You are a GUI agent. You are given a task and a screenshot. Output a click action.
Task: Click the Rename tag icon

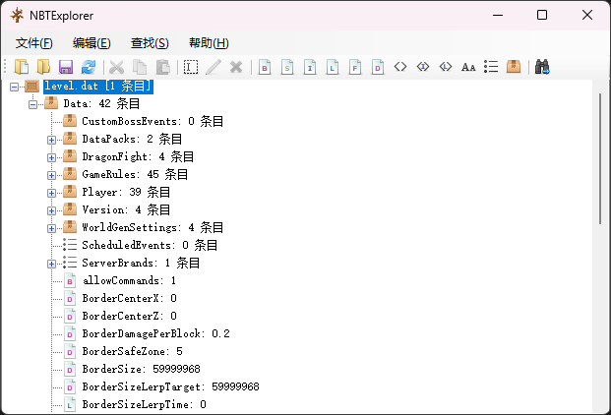coord(191,67)
